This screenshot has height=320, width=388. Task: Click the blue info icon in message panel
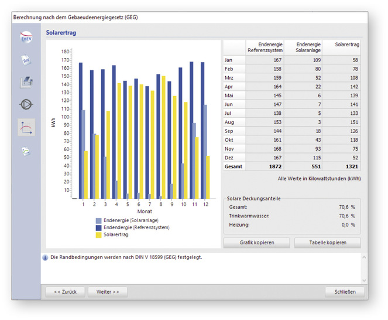[46, 257]
